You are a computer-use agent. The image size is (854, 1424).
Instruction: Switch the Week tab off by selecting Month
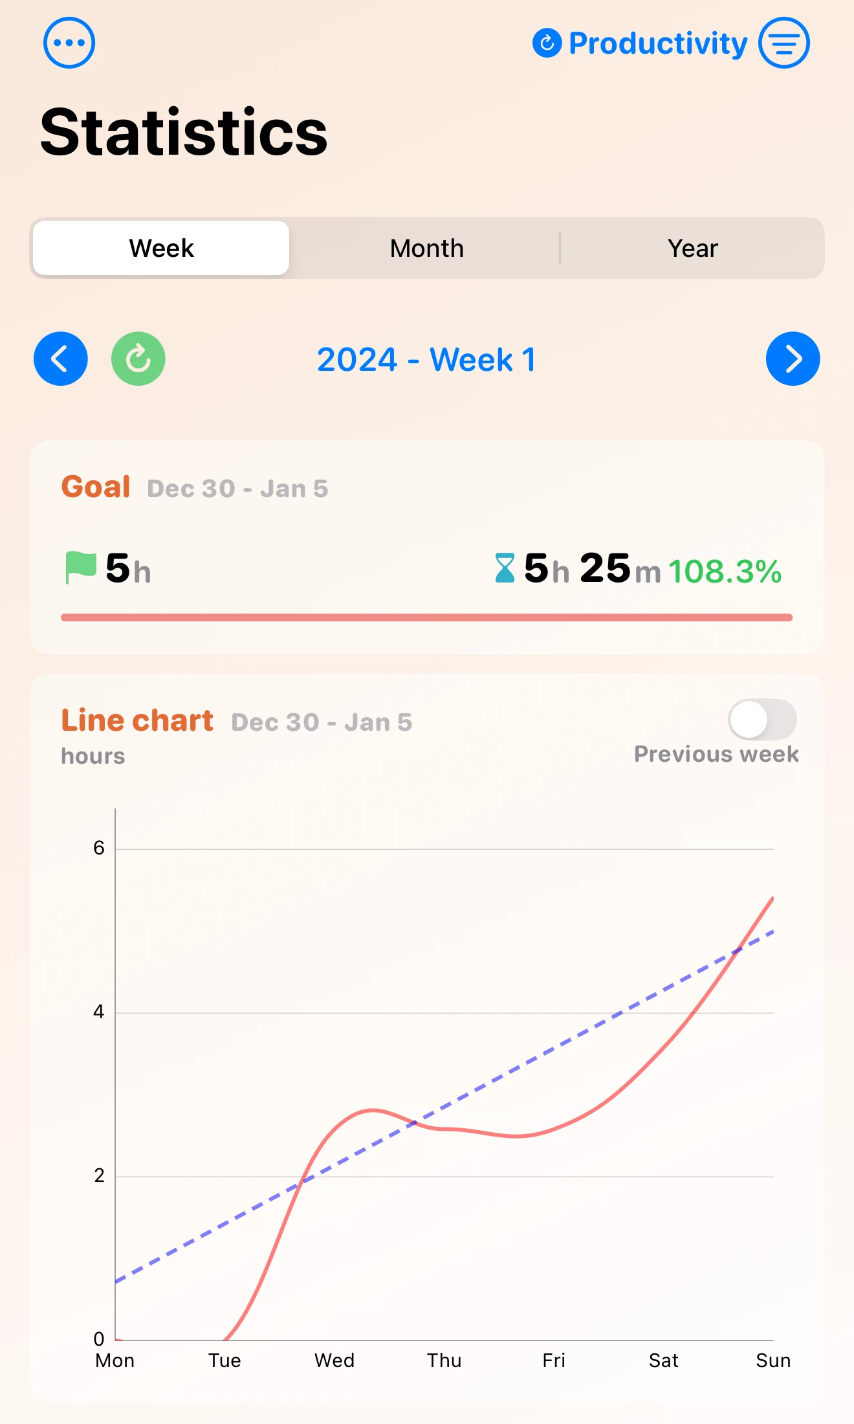point(426,248)
